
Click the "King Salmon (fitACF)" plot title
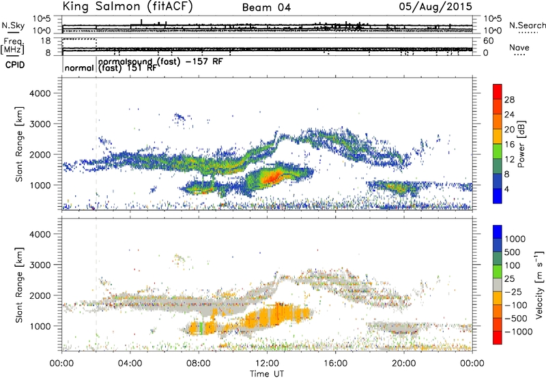[x=127, y=6]
